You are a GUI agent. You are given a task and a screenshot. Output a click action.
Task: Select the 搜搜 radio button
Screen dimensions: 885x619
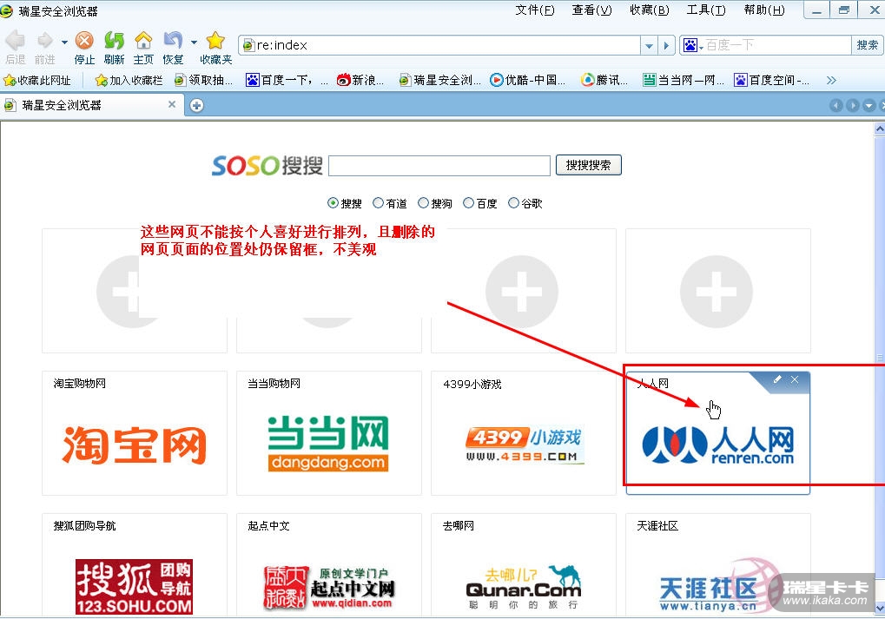[333, 202]
